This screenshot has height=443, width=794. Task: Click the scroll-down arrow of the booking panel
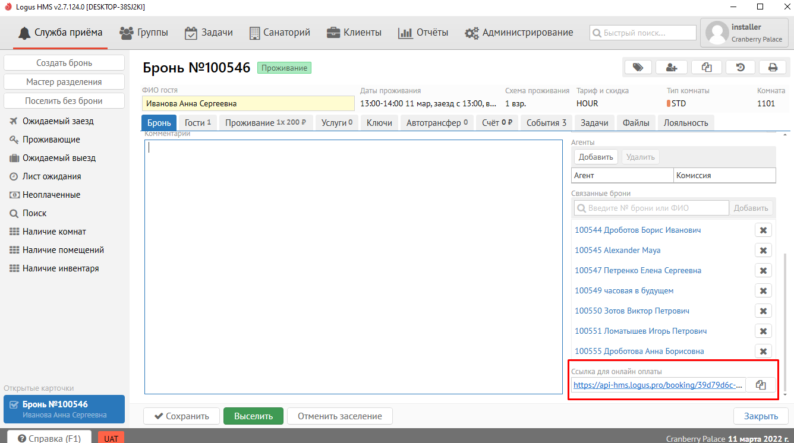(785, 394)
